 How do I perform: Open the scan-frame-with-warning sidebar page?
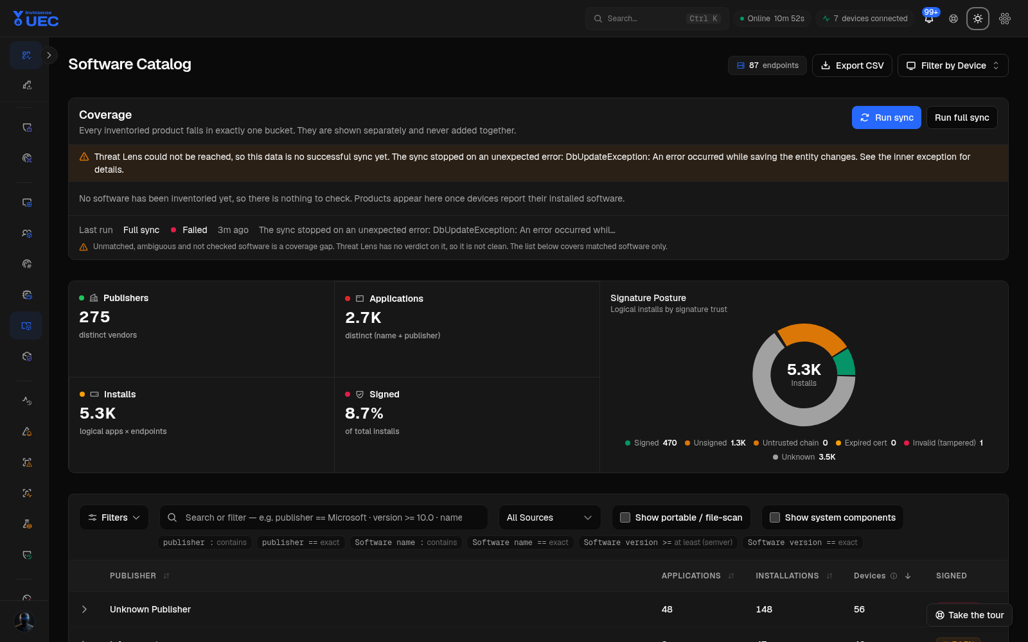pos(26,462)
